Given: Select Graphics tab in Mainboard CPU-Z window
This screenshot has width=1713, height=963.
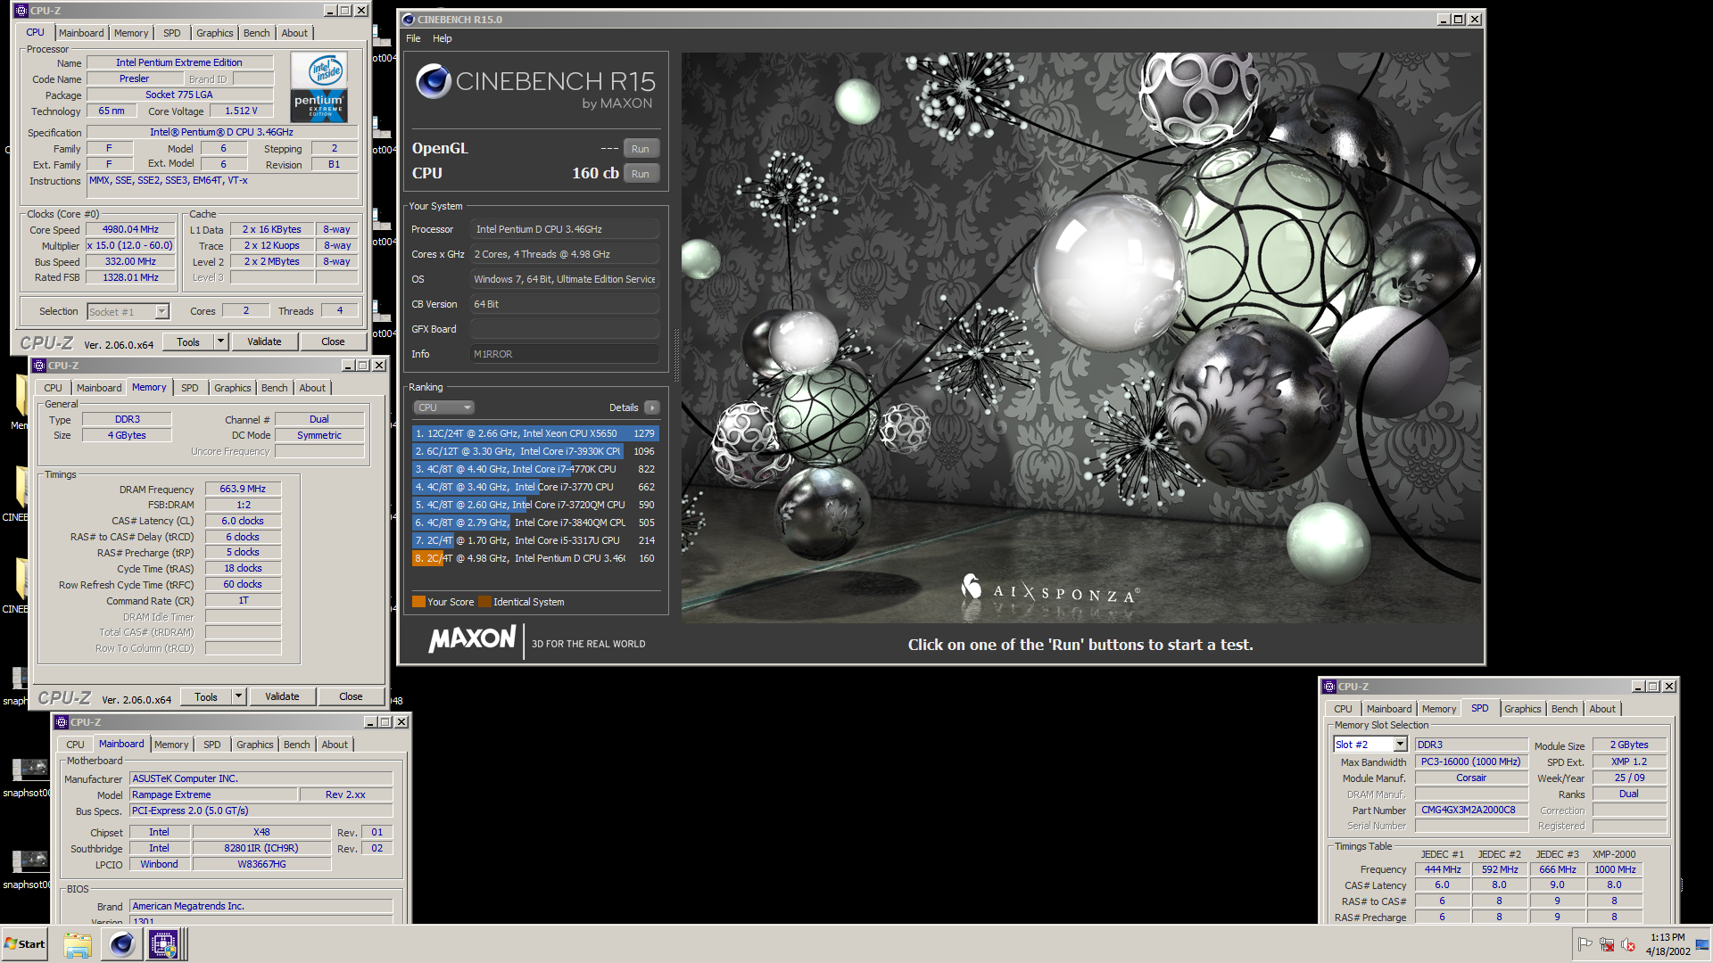Looking at the screenshot, I should click(255, 745).
